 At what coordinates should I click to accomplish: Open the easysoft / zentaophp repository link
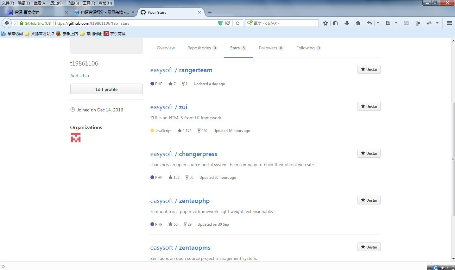coord(180,201)
